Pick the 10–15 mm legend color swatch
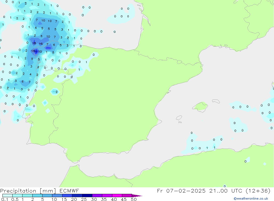Image resolution: width=274 pixels, height=201 pixels. [57, 196]
